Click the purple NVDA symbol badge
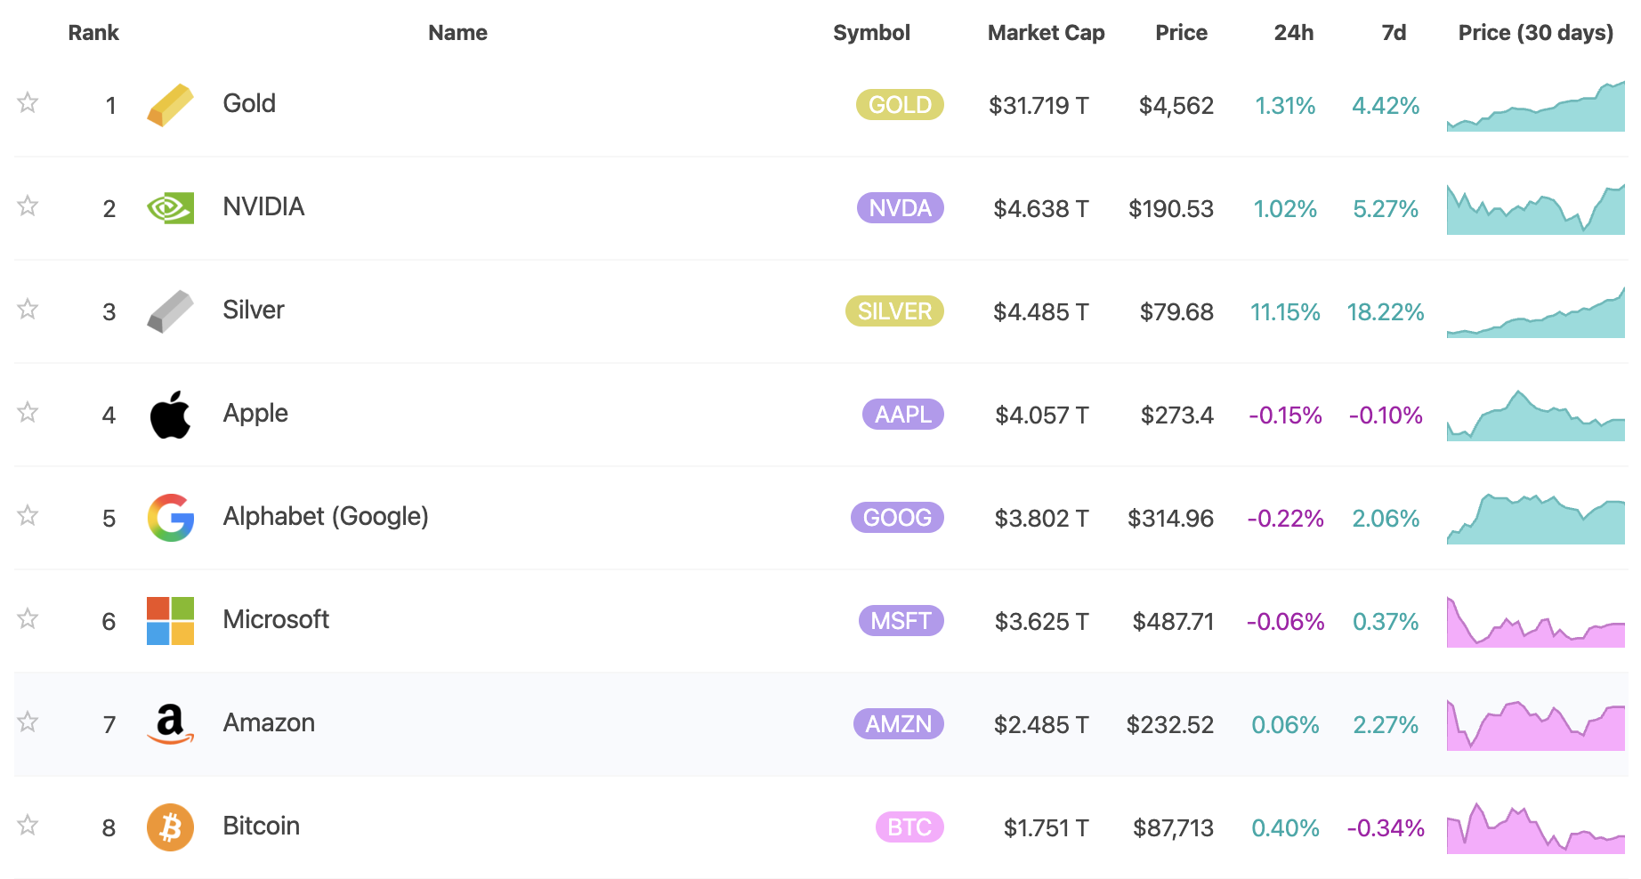The height and width of the screenshot is (879, 1641). coord(900,208)
